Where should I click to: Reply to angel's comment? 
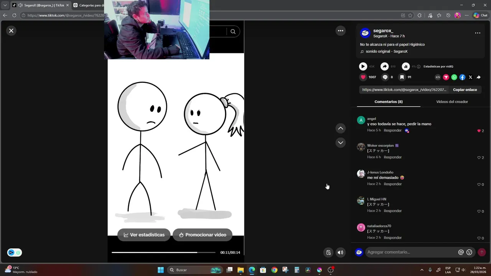pos(392,130)
